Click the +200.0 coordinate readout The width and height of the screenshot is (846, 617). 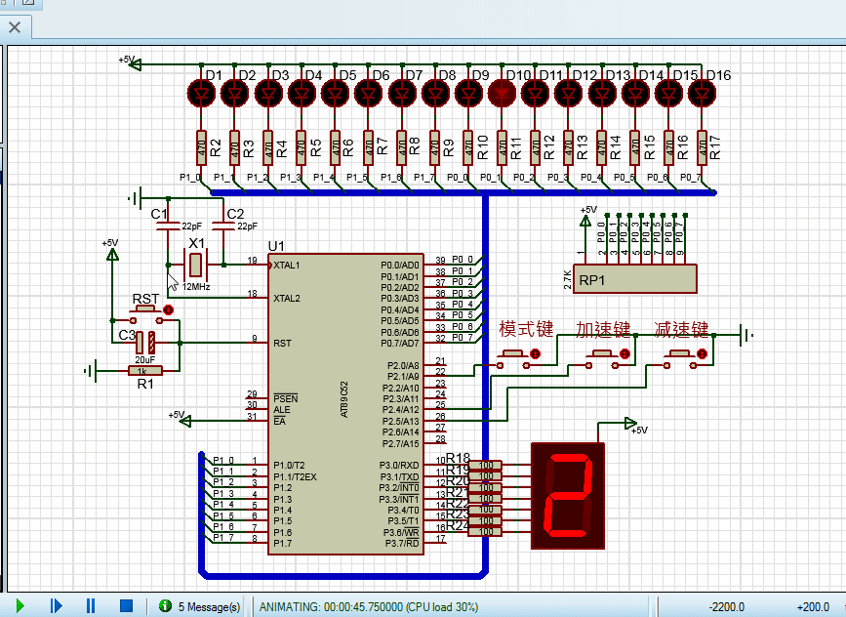pos(813,606)
